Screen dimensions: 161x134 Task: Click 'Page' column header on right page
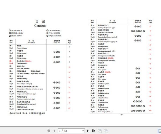click(151, 22)
